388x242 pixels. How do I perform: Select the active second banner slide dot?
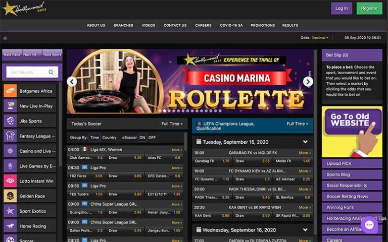pyautogui.click(x=165, y=111)
